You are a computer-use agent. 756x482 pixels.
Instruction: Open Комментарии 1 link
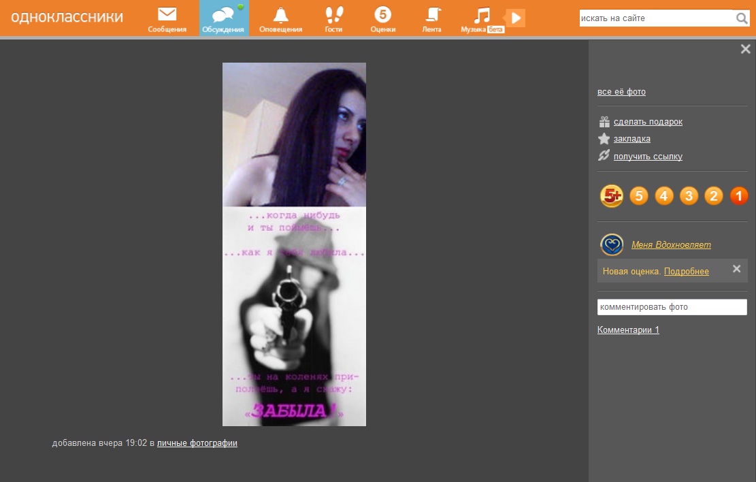point(628,330)
